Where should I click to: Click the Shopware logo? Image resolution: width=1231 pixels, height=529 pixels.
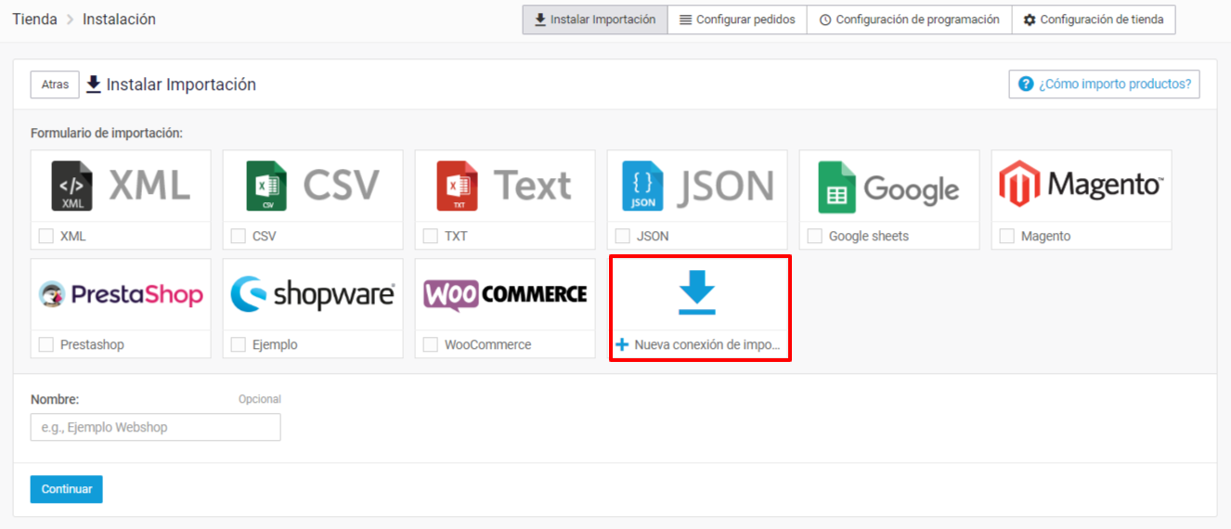point(313,295)
